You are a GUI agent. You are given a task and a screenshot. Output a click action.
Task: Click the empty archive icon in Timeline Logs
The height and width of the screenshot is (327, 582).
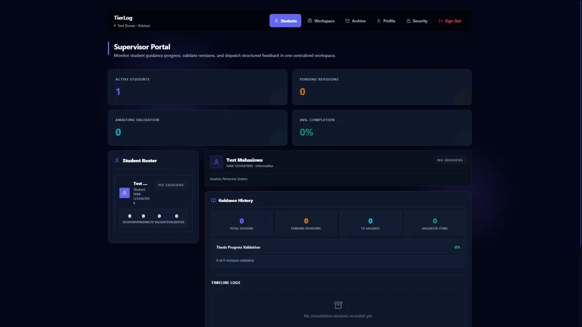339,305
